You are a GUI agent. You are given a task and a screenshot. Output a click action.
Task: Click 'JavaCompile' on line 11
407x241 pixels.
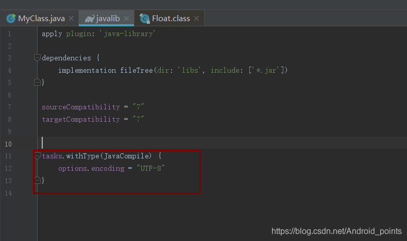(x=126, y=156)
